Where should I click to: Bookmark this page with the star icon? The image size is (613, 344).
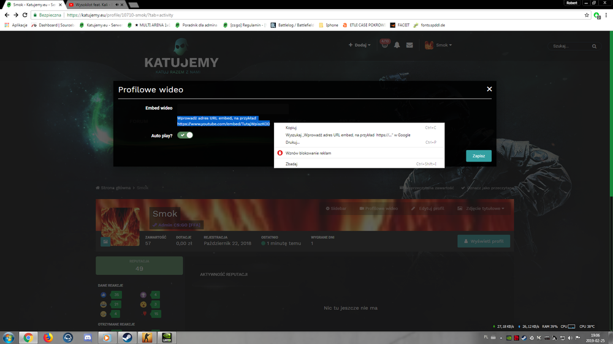click(x=587, y=15)
